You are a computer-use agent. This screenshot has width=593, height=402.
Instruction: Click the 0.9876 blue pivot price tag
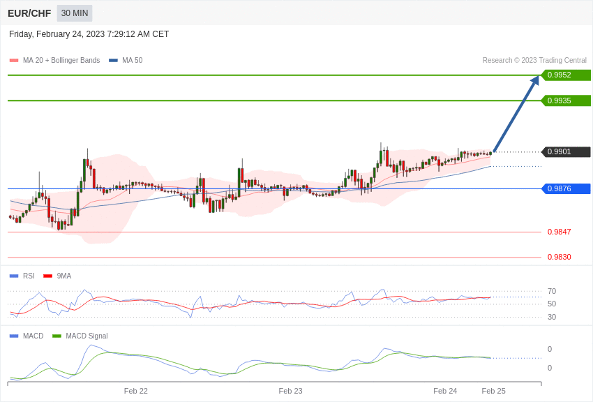566,188
